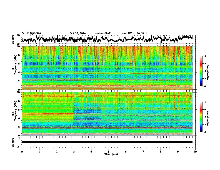Click the "VLF Spectra" plot title
The width and height of the screenshot is (220, 170).
pos(31,33)
